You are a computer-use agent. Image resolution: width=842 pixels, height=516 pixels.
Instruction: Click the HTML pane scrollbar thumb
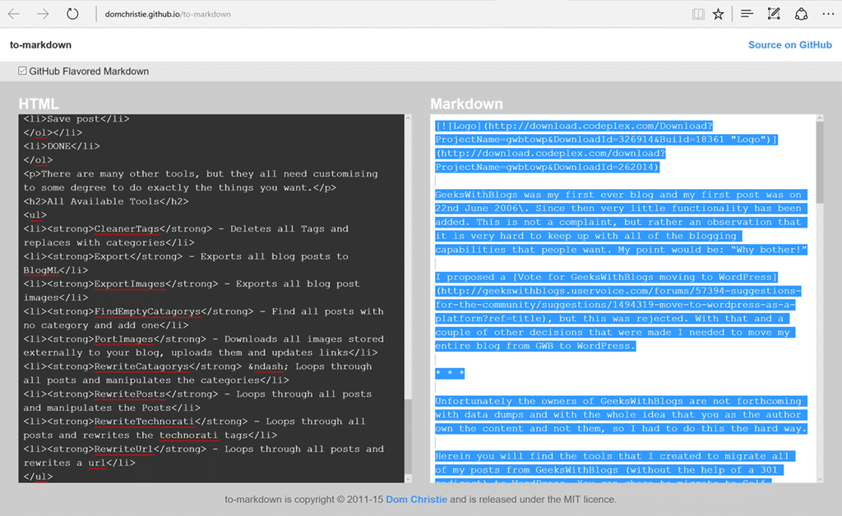(408, 436)
